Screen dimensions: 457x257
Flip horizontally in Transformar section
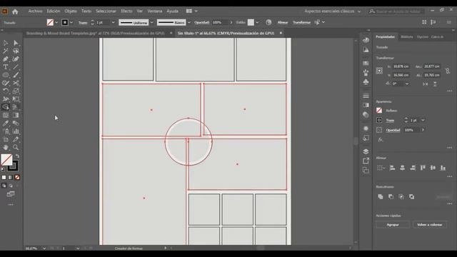pyautogui.click(x=426, y=84)
